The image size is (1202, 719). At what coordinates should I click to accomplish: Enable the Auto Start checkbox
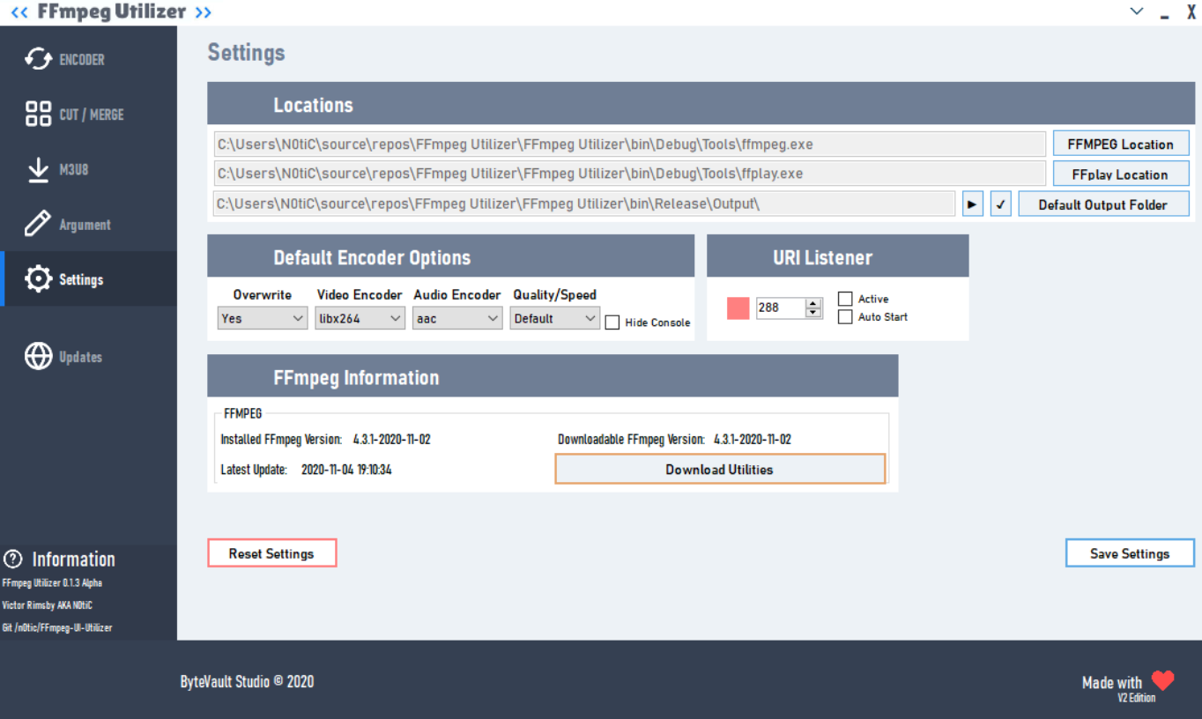click(x=845, y=316)
